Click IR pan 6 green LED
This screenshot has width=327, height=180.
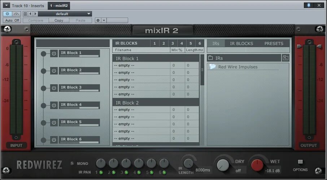(x=164, y=172)
